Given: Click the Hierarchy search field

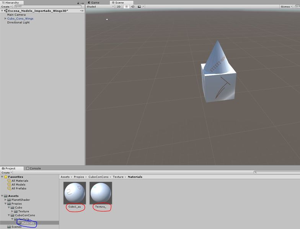Looking at the screenshot, I should 48,6.
